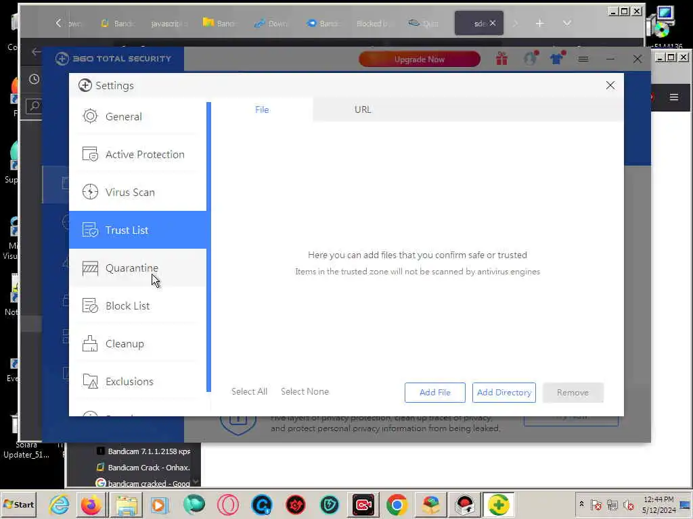Open Cleanup settings
This screenshot has height=519, width=693.
137,344
